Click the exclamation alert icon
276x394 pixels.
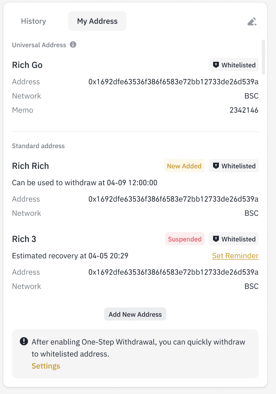coord(24,342)
